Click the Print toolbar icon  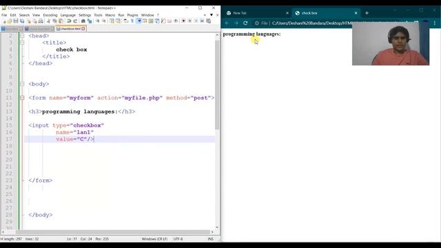(41, 21)
